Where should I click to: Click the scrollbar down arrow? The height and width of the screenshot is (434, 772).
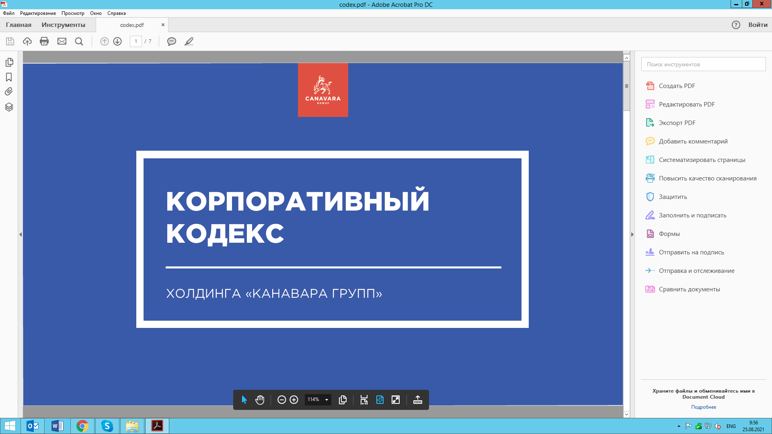626,414
